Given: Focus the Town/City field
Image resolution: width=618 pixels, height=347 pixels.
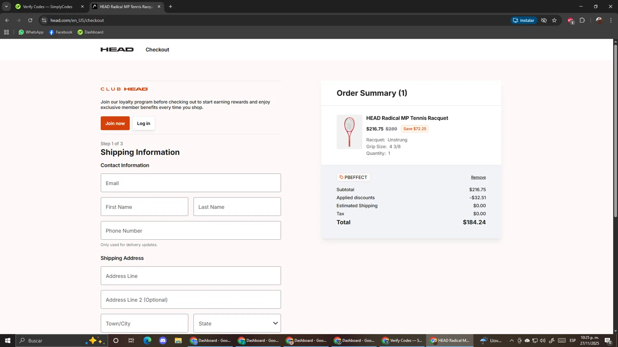Looking at the screenshot, I should 144,324.
